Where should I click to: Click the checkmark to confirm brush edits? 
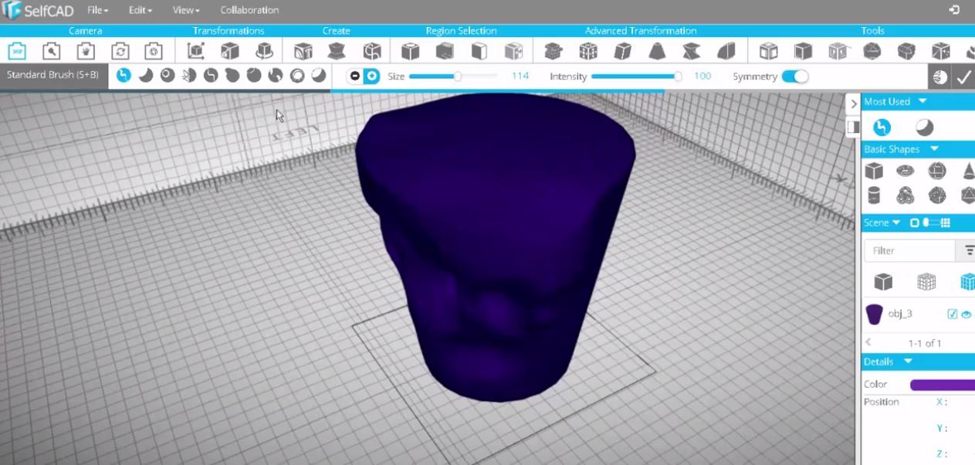click(963, 76)
